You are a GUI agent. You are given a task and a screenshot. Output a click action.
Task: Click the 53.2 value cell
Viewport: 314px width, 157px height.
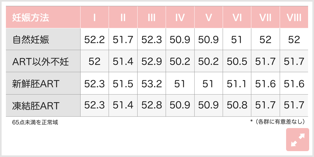tap(152, 84)
